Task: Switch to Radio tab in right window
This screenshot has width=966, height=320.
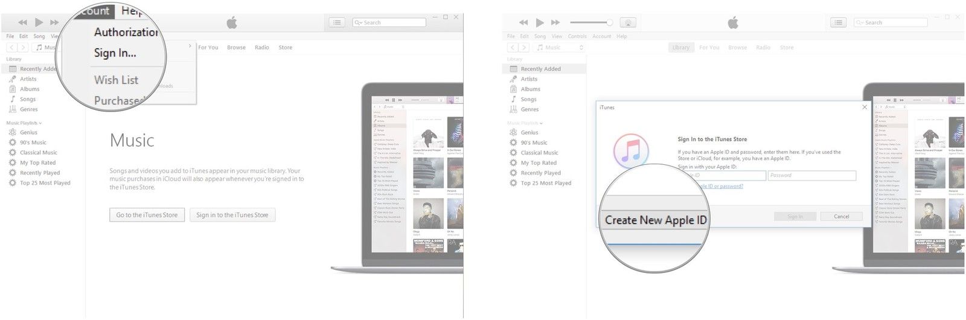Action: tap(763, 47)
